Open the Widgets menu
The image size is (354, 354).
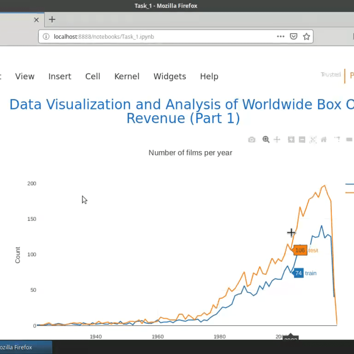point(170,76)
